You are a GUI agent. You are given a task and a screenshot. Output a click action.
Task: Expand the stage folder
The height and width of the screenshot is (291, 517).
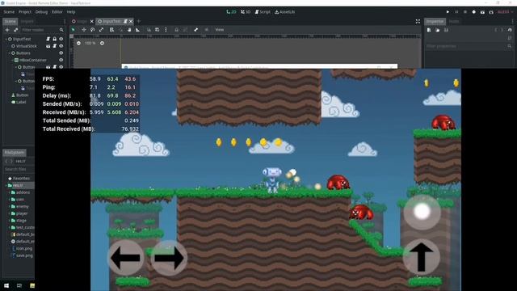pyautogui.click(x=9, y=221)
